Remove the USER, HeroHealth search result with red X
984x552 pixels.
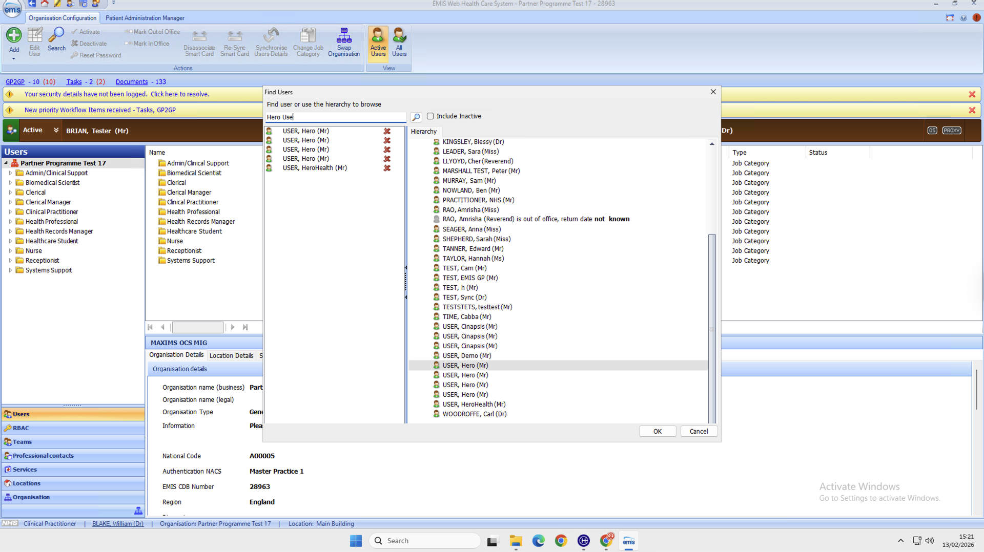tap(387, 168)
